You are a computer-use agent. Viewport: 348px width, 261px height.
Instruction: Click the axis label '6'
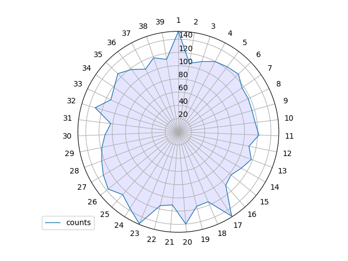(258, 54)
